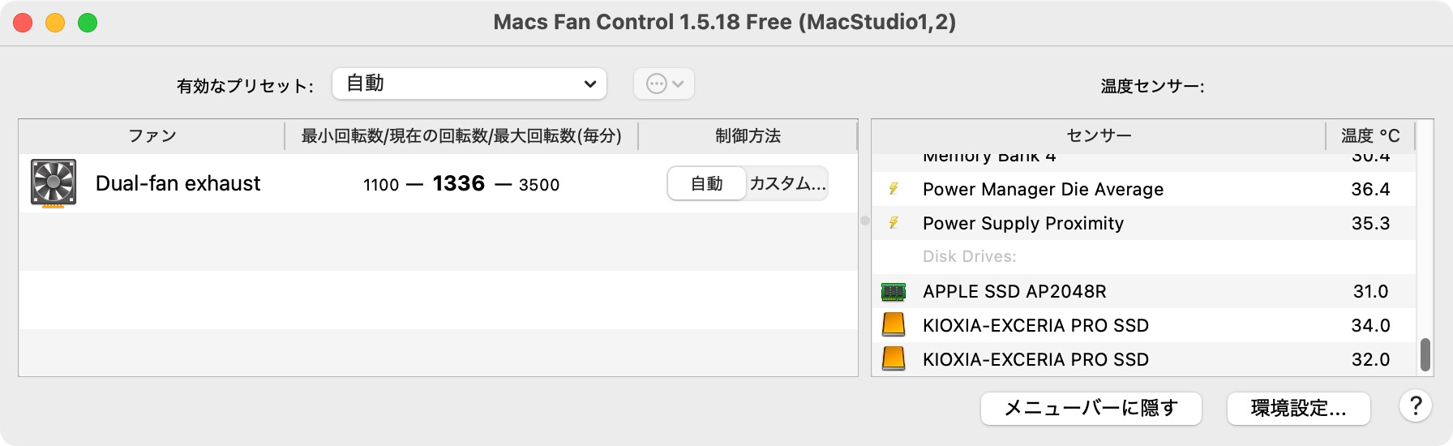
Task: Click the pane divider handle between lists
Action: pos(865,221)
